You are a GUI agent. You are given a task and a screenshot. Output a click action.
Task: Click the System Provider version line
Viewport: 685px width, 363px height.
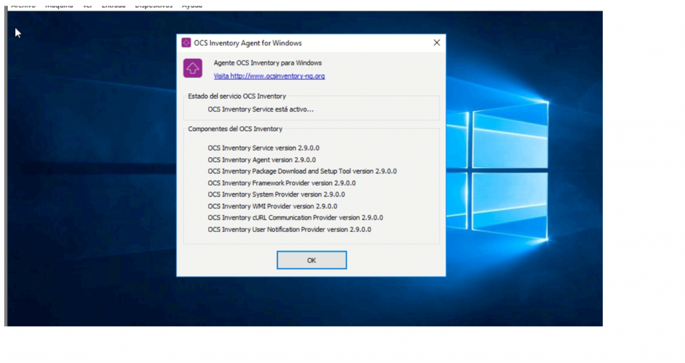tap(276, 195)
